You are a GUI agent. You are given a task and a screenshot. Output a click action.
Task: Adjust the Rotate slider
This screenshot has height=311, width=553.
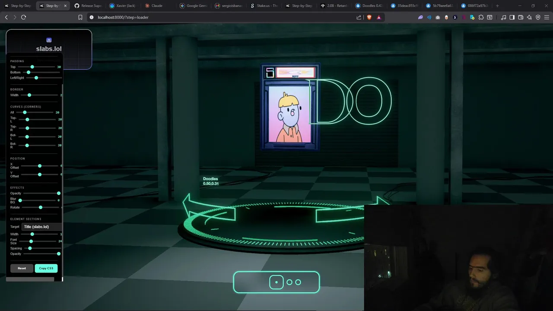pyautogui.click(x=41, y=207)
